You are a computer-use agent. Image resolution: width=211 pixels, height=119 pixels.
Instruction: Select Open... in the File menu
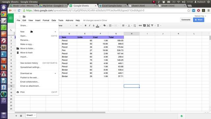pos(37,36)
